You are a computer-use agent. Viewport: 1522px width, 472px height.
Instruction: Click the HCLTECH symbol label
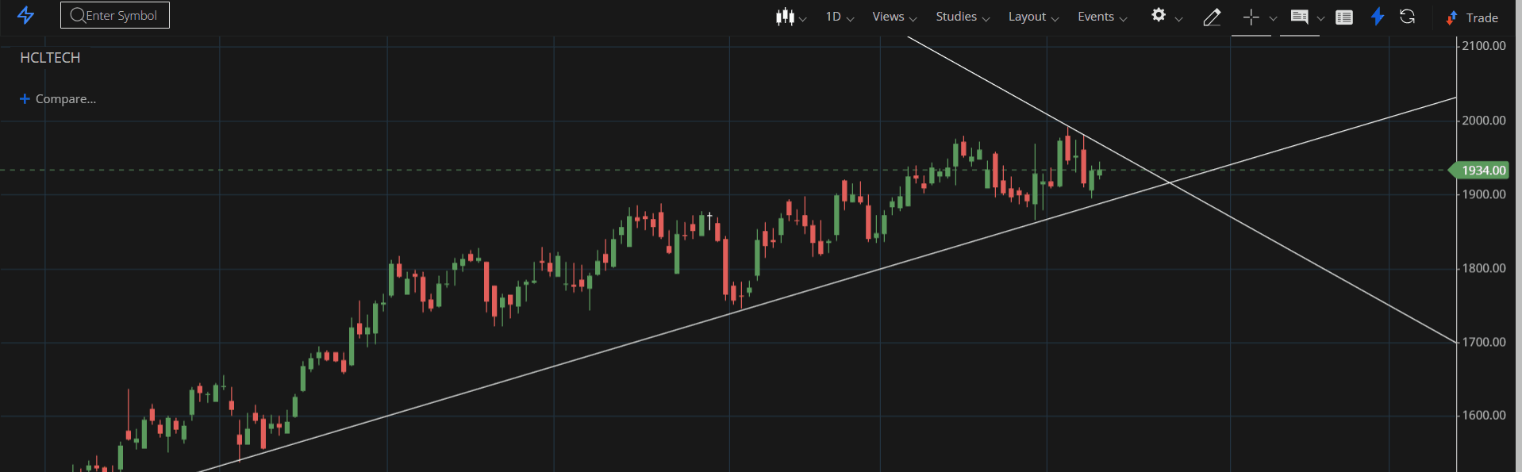click(50, 58)
